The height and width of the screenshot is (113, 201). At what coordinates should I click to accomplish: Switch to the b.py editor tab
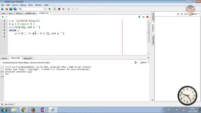pos(11,13)
